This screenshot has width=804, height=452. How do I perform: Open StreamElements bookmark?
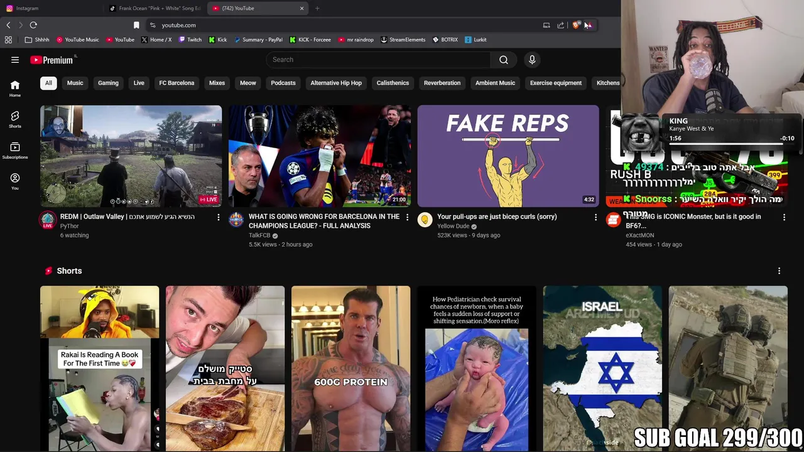[403, 40]
